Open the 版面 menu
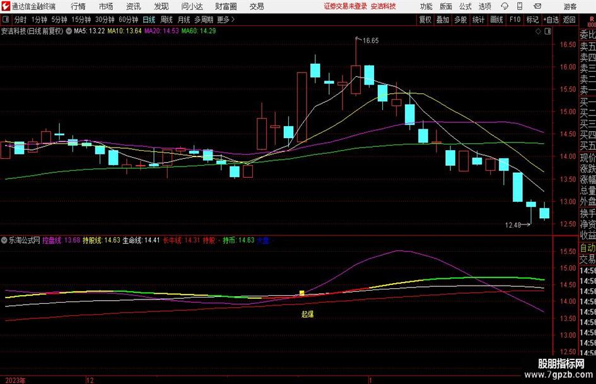The width and height of the screenshot is (596, 384). 446,6
